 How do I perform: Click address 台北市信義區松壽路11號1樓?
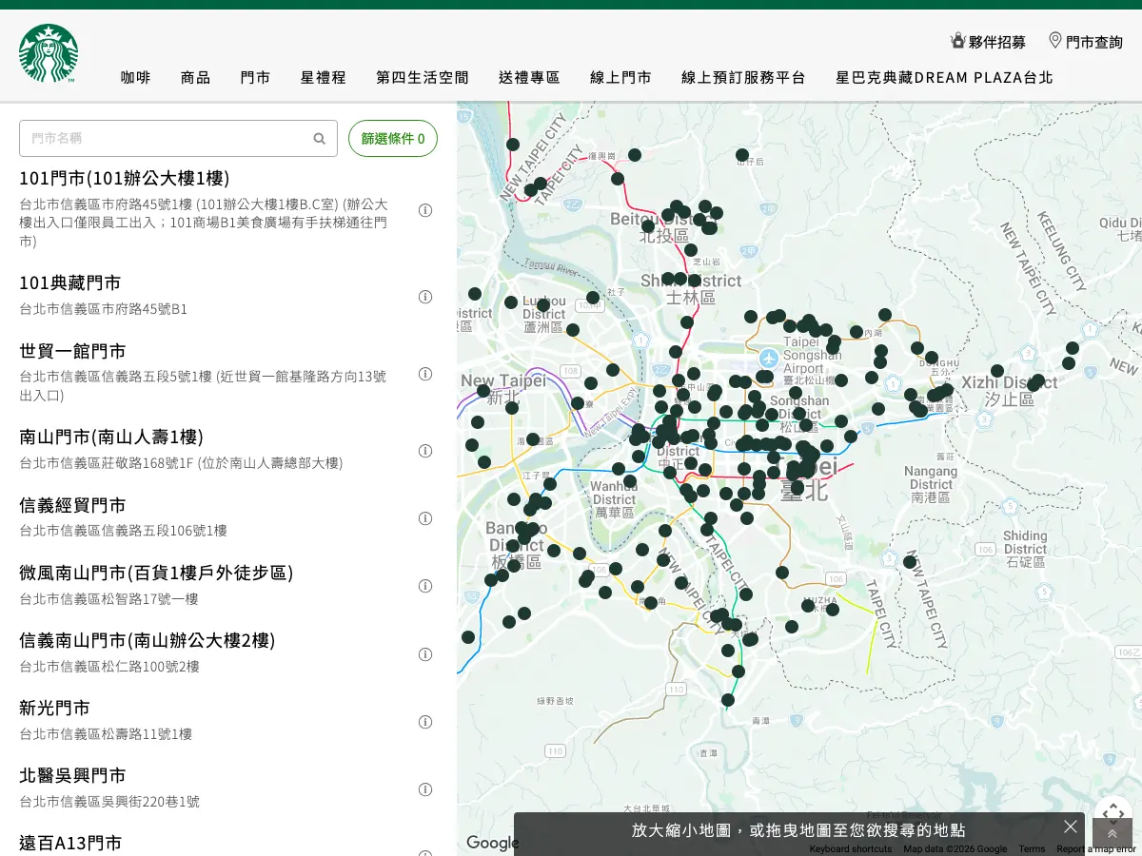coord(106,734)
